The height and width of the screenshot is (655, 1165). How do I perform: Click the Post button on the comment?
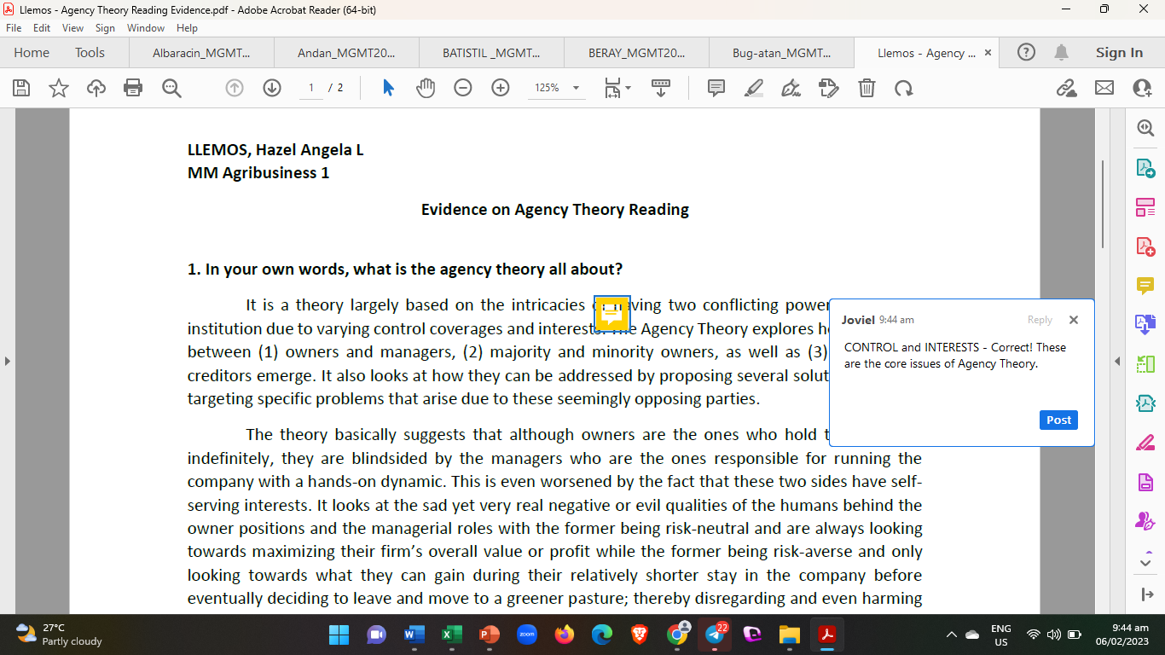coord(1058,420)
